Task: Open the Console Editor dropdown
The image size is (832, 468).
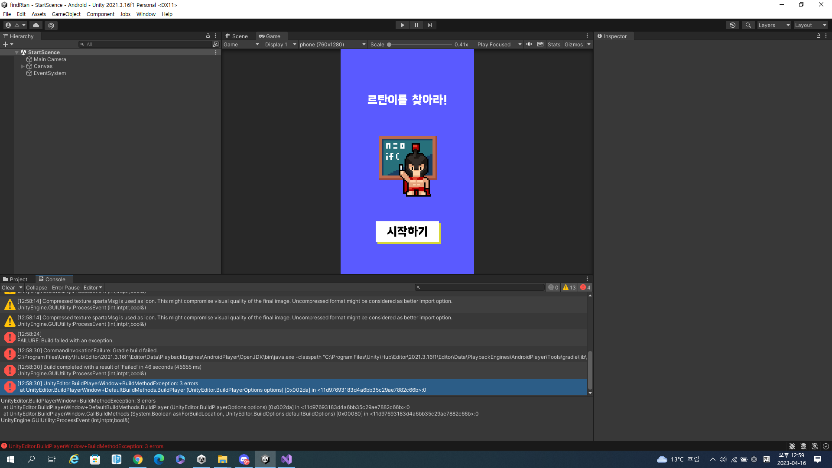Action: 93,287
